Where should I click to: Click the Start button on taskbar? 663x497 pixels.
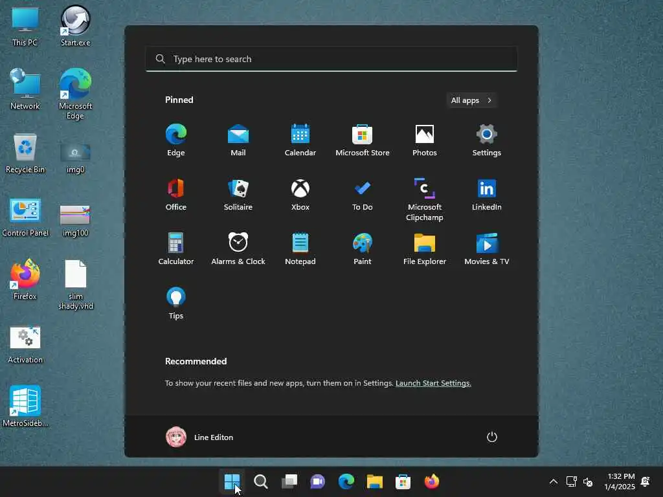click(232, 481)
